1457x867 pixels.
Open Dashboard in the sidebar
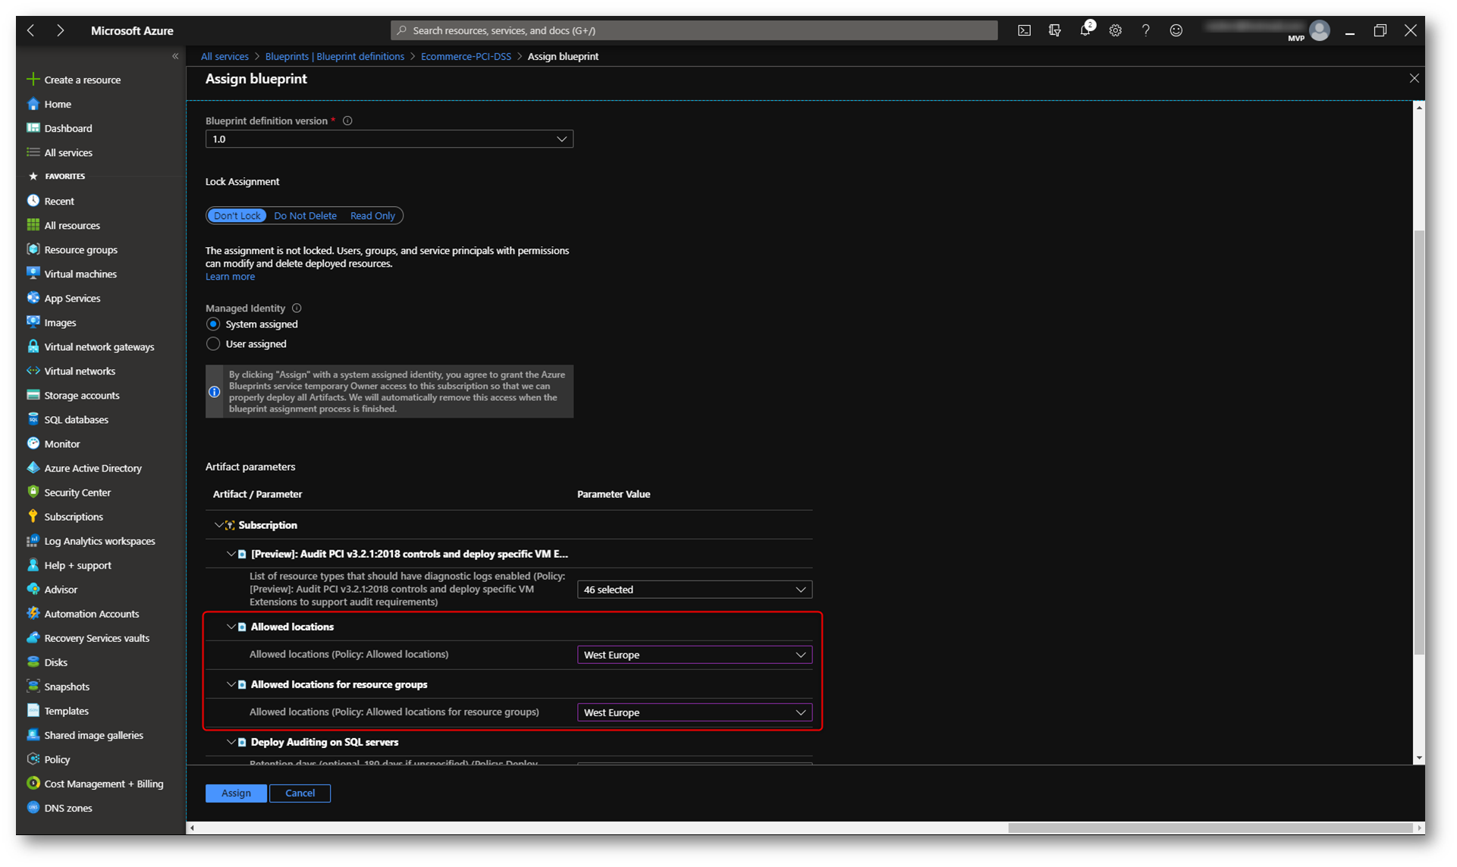click(68, 128)
